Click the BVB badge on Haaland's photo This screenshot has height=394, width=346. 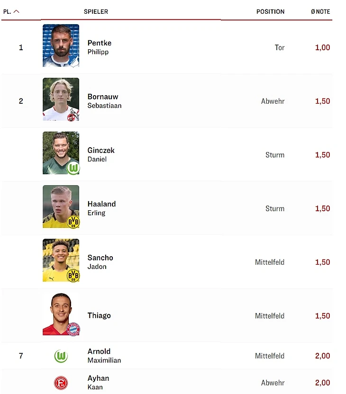pyautogui.click(x=73, y=222)
